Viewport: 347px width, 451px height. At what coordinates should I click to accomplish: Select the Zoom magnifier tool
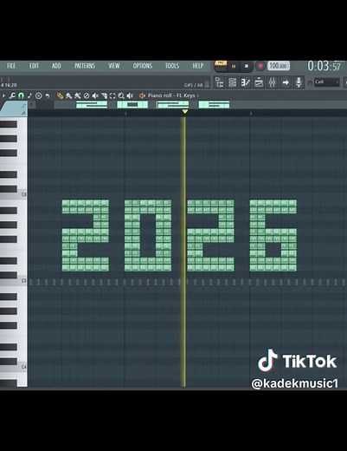point(121,95)
